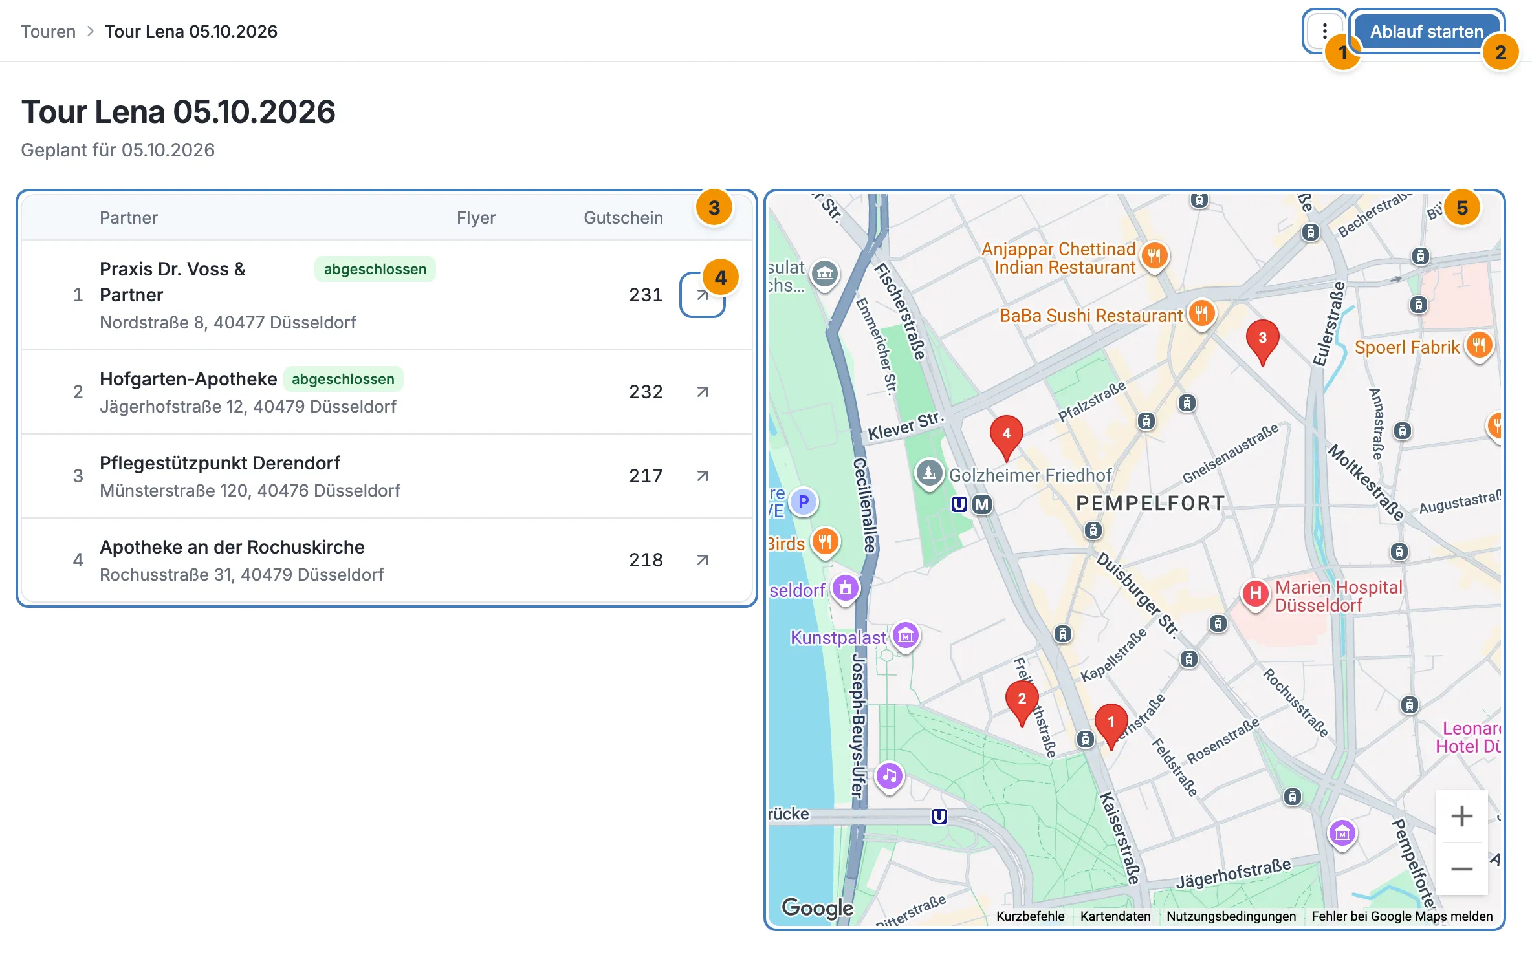Viewport: 1532px width, 957px height.
Task: Open Apotheke an der Rochuskirche arrow link
Action: [702, 560]
